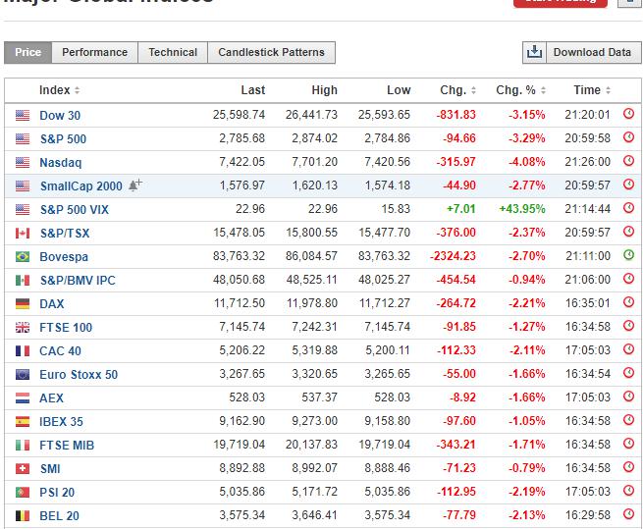Open the Candlestick Patterns tab
Screen dimensions: 643x529
pyautogui.click(x=271, y=52)
